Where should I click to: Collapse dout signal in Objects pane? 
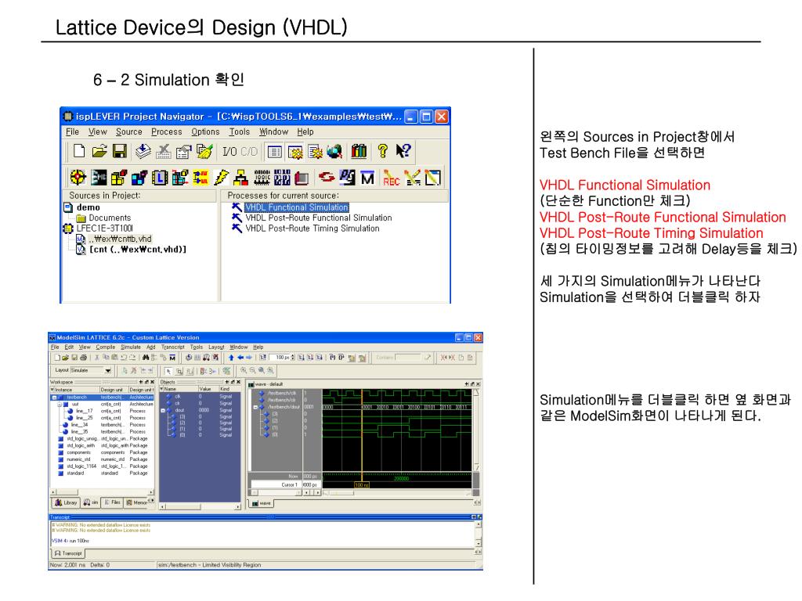[x=163, y=410]
